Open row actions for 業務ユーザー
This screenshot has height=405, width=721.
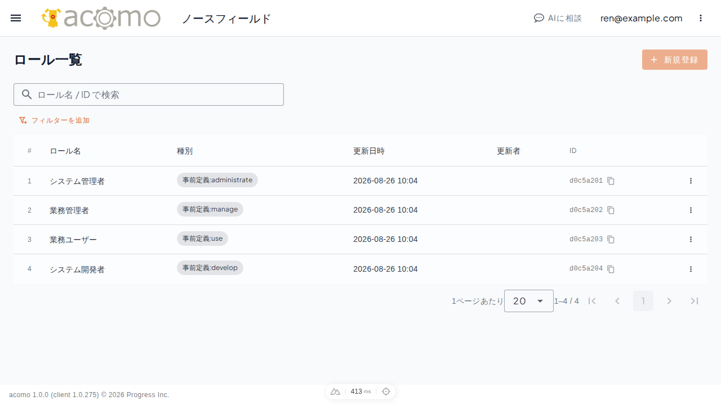pos(691,240)
